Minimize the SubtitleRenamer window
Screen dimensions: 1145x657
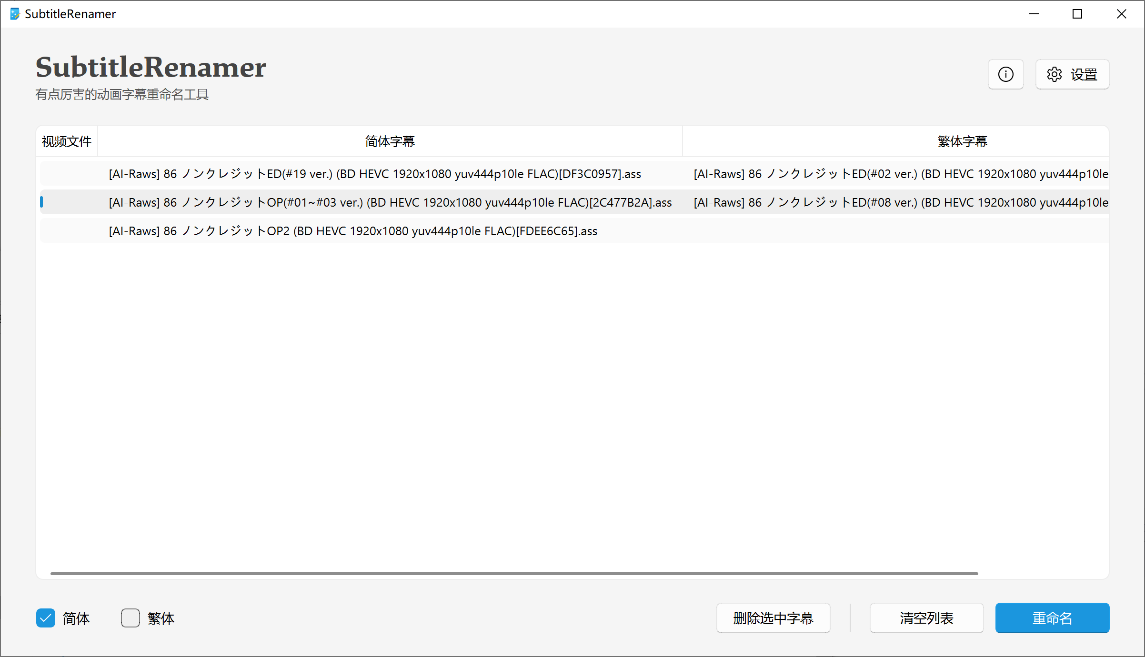[1034, 14]
